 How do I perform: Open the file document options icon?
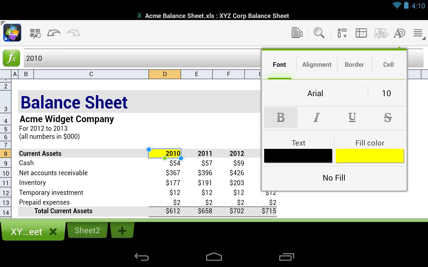pyautogui.click(x=297, y=33)
